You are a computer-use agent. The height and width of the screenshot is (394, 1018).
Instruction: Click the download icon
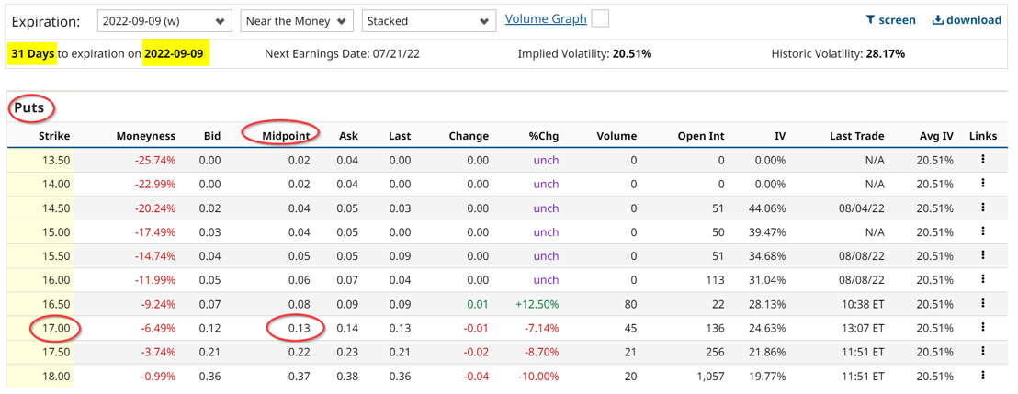point(938,19)
